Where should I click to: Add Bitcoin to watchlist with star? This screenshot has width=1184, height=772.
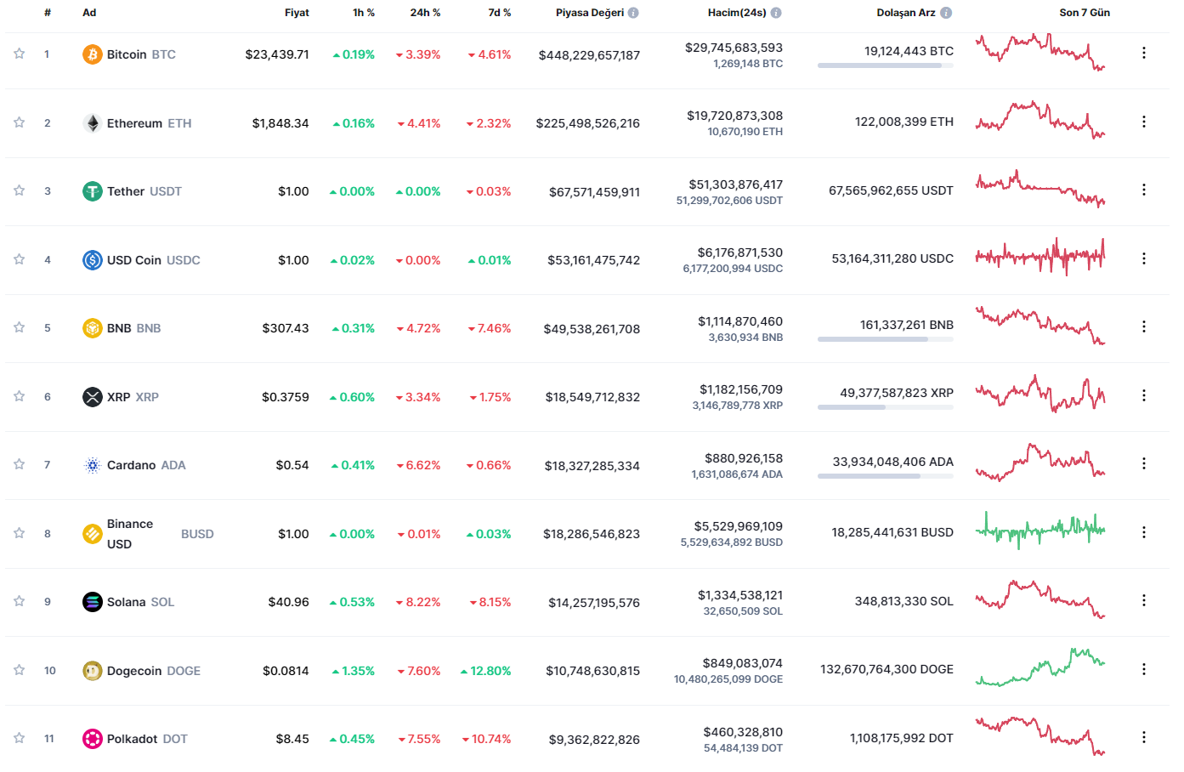19,54
